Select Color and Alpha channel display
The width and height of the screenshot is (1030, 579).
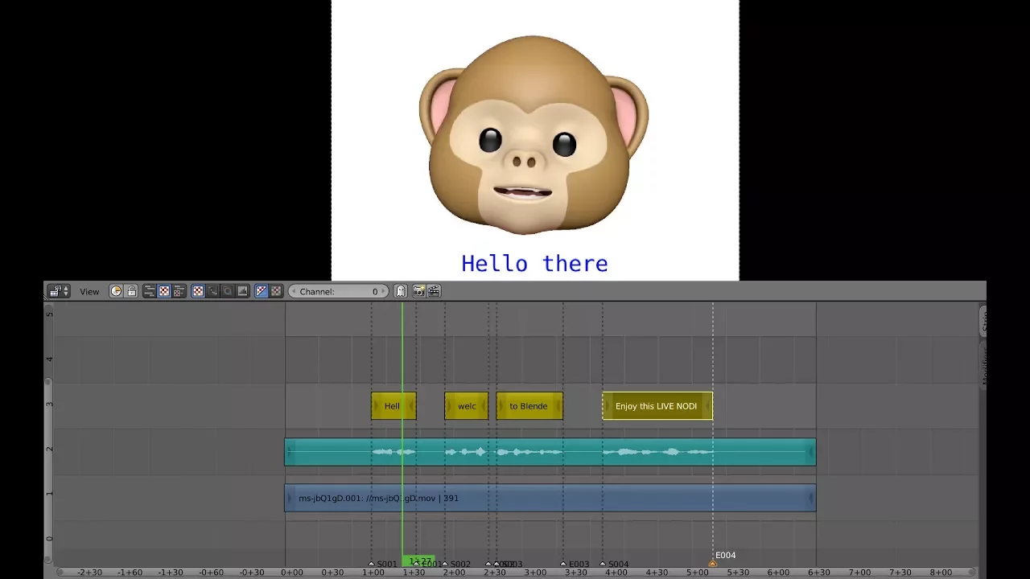coord(262,291)
